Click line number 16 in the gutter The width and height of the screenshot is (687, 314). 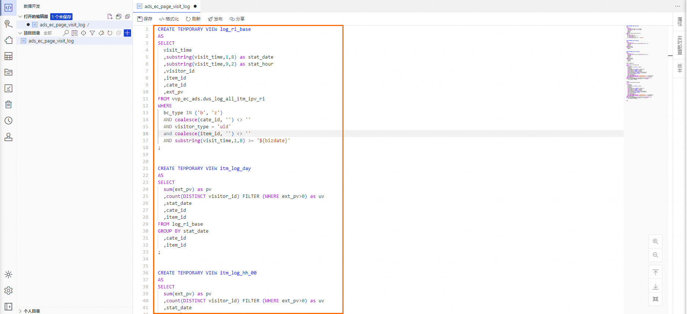tap(145, 134)
